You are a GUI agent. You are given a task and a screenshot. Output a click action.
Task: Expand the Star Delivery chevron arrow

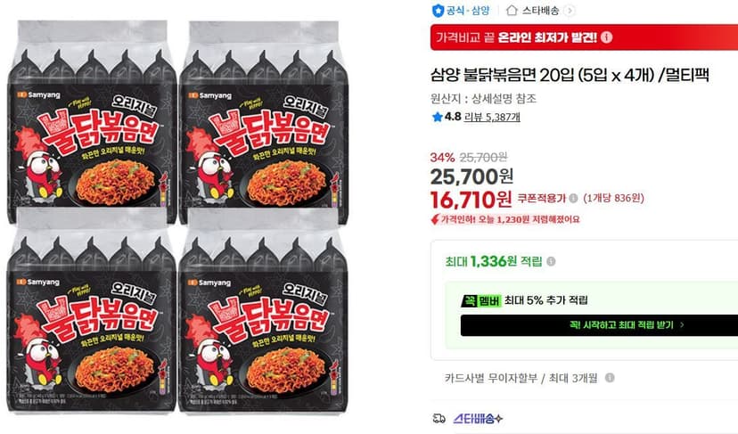pyautogui.click(x=570, y=11)
